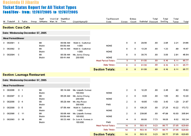This screenshot has height=136, width=191.
Task: Click the Food/Bev date range line
Action: coord(40,12)
